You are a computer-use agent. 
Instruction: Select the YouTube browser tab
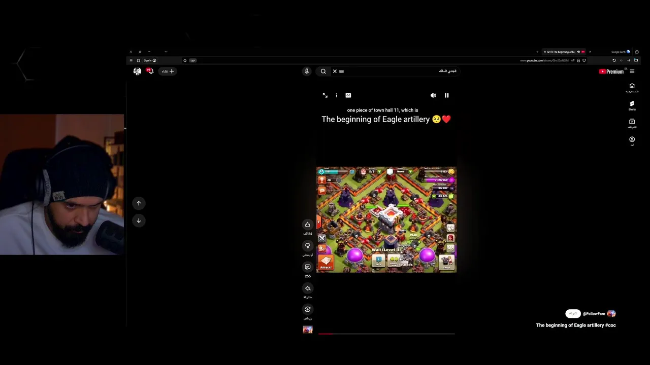(563, 52)
